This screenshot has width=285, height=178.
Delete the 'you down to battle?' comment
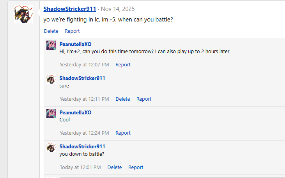pyautogui.click(x=115, y=167)
